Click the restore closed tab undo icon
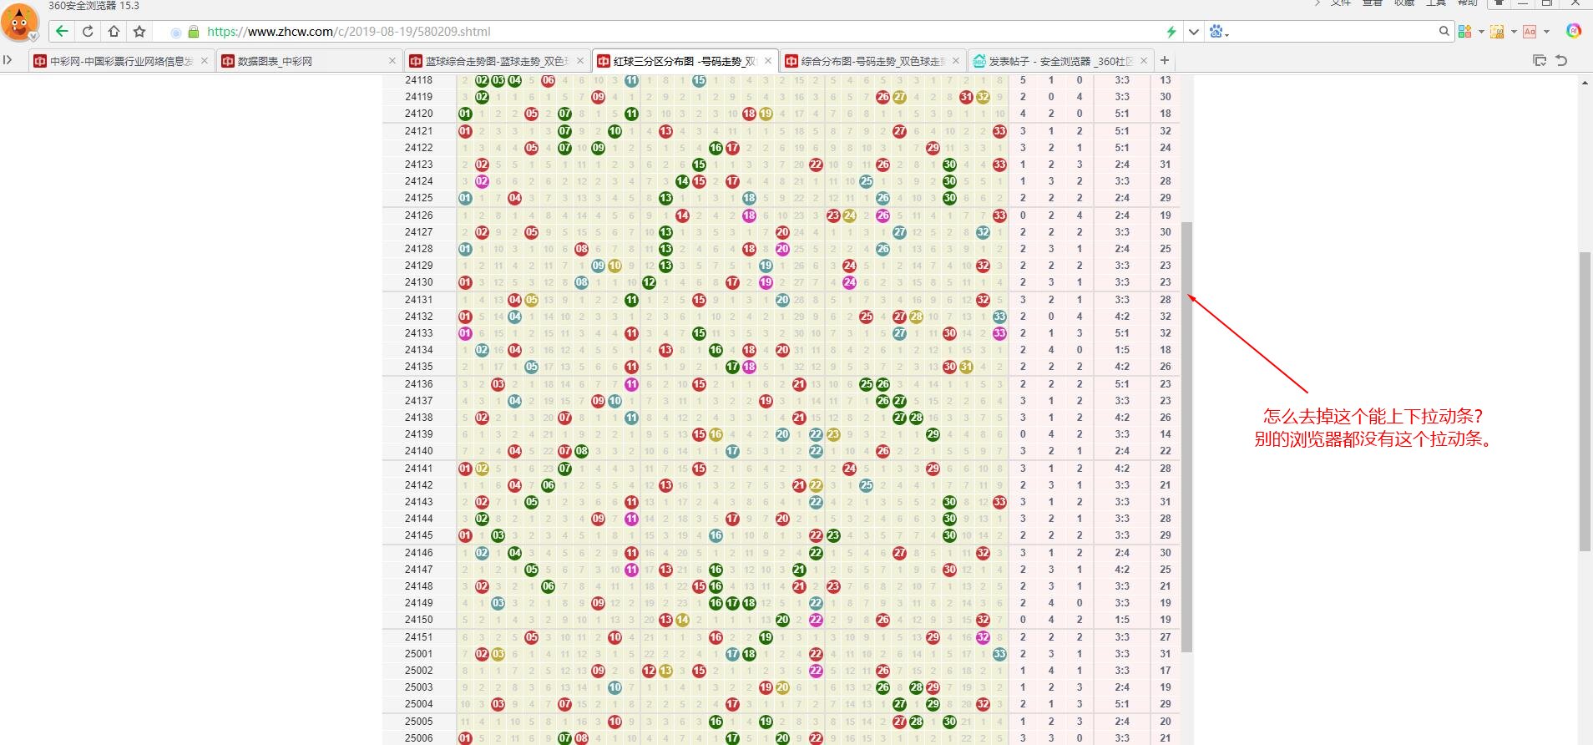 [x=1561, y=60]
